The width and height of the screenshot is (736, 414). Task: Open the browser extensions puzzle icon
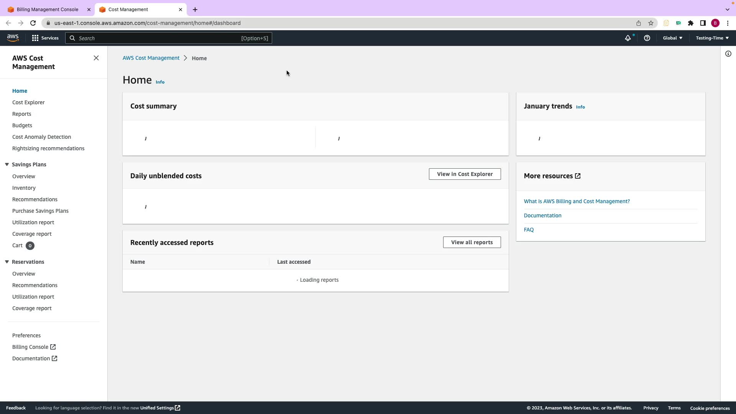[x=690, y=23]
